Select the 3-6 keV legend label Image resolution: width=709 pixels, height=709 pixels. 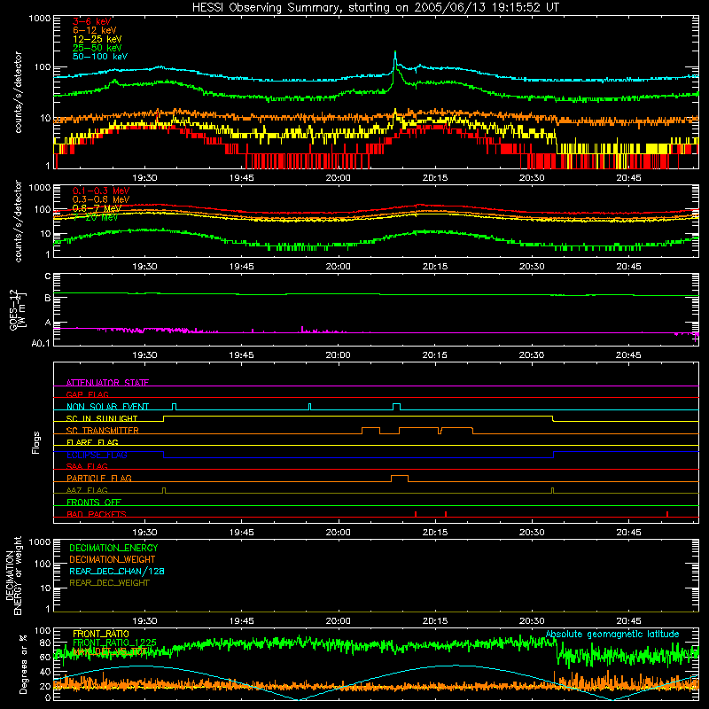(x=91, y=21)
